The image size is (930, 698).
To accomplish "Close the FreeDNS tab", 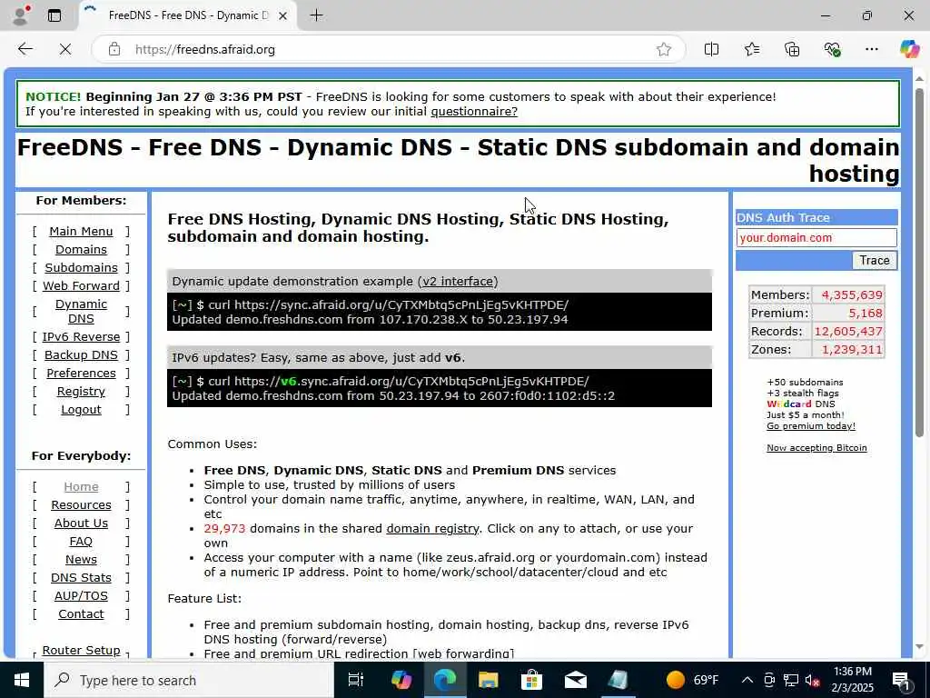I will click(x=283, y=15).
